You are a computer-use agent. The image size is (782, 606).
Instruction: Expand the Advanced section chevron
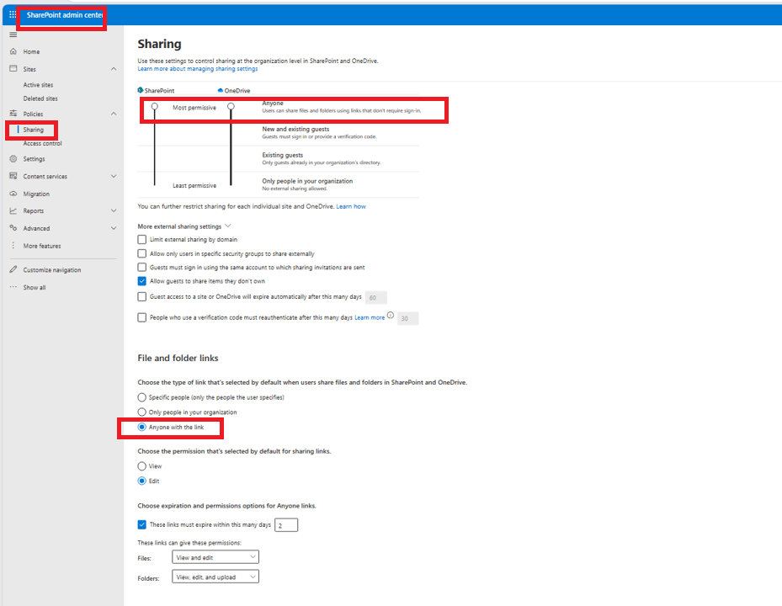114,228
